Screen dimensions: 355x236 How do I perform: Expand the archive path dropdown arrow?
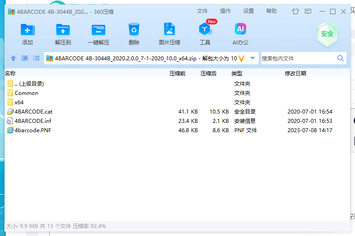pyautogui.click(x=252, y=58)
